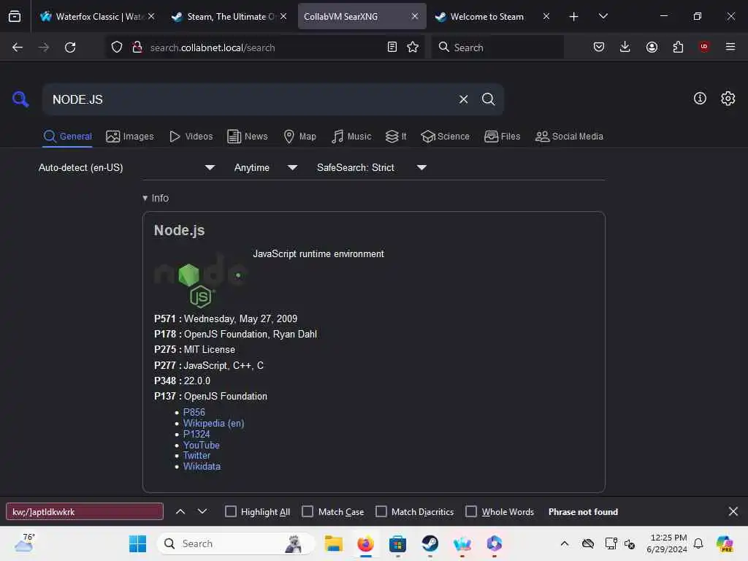Open Steam from the taskbar
This screenshot has width=748, height=561.
click(x=430, y=543)
